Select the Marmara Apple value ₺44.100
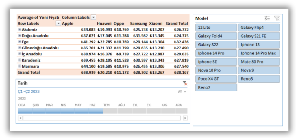The width and height of the screenshot is (296, 138). pos(88,66)
